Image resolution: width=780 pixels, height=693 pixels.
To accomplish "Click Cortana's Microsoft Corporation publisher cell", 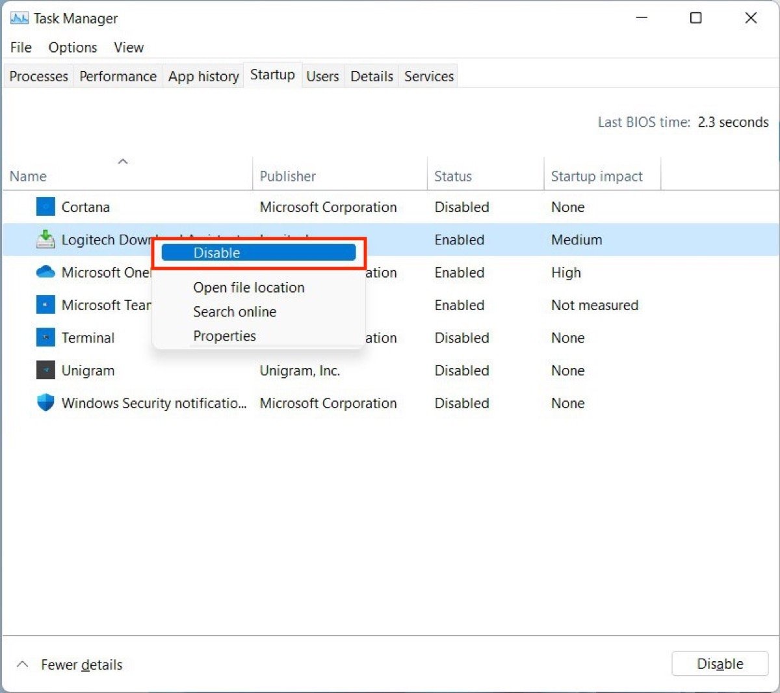I will (328, 207).
